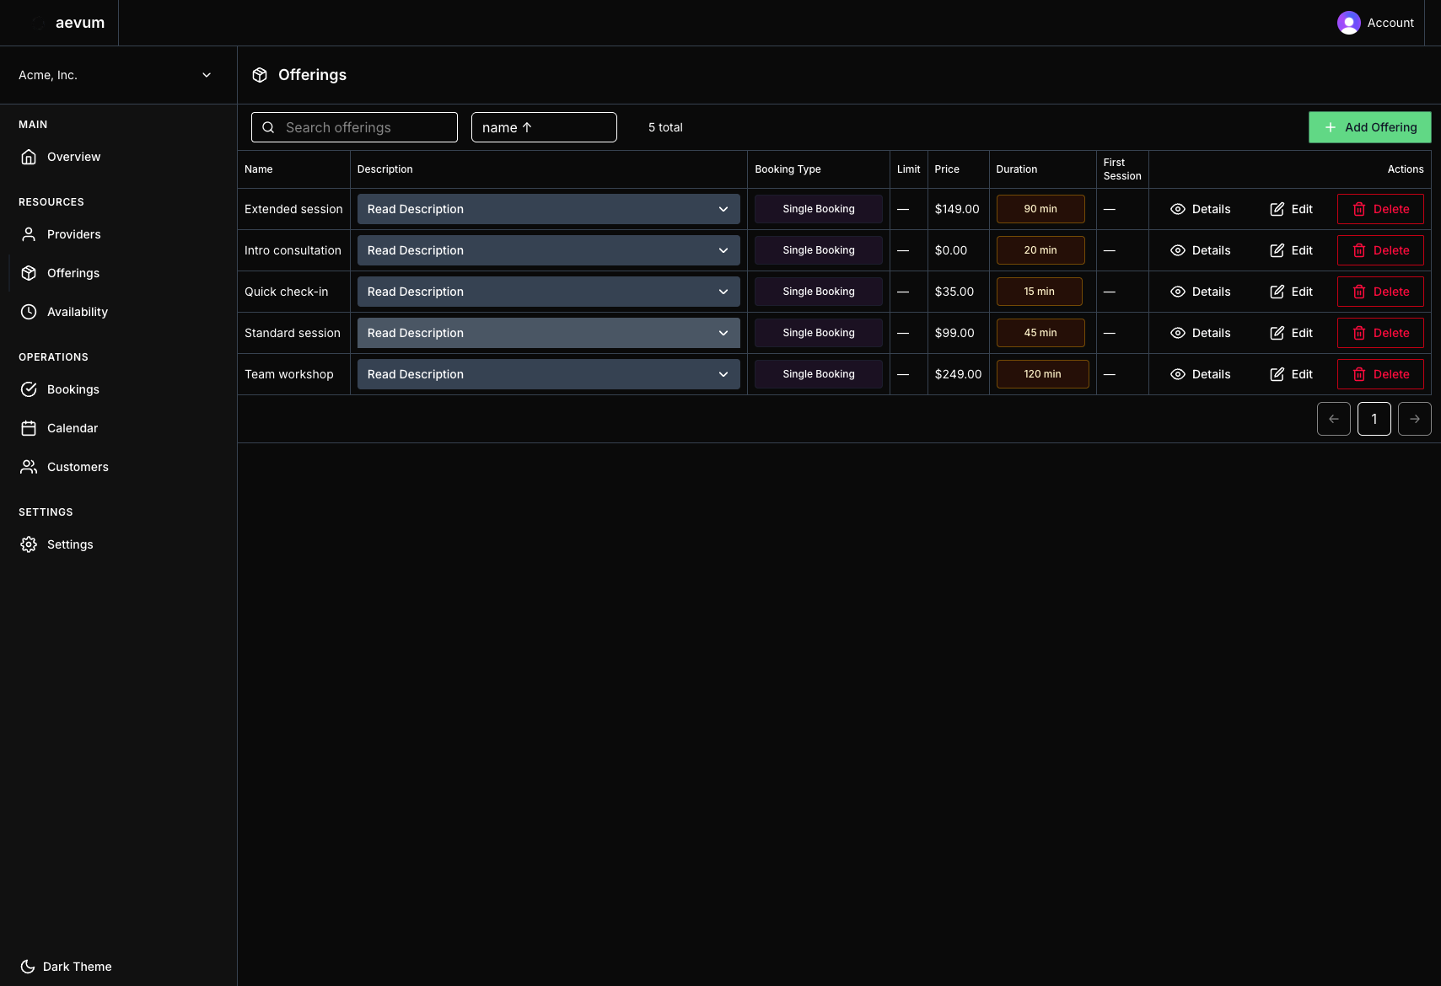The image size is (1441, 986).
Task: Click the moon icon for Dark Theme
Action: [x=28, y=967]
